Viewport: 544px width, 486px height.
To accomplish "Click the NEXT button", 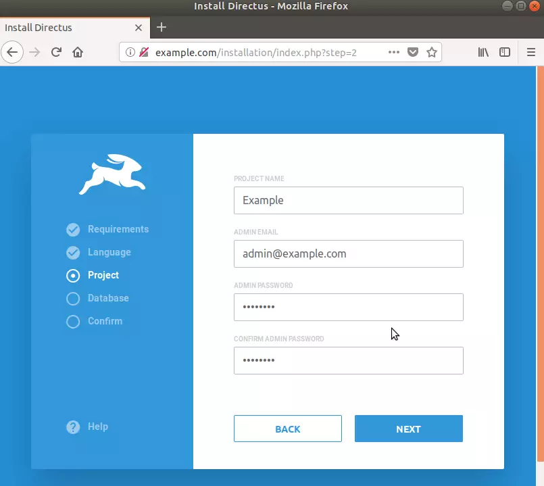I will point(409,429).
